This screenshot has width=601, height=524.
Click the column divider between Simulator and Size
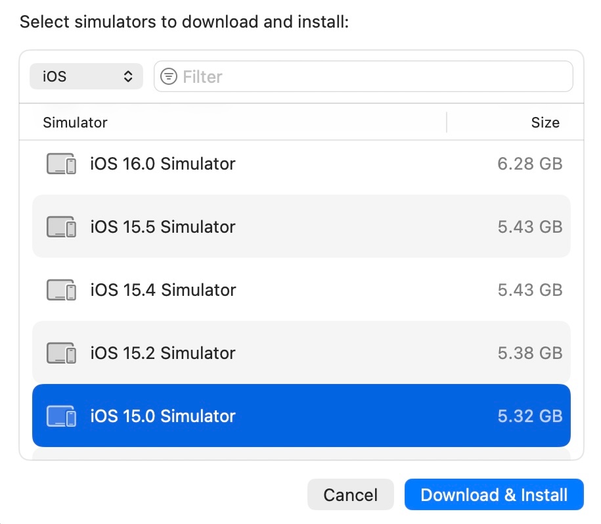point(447,122)
